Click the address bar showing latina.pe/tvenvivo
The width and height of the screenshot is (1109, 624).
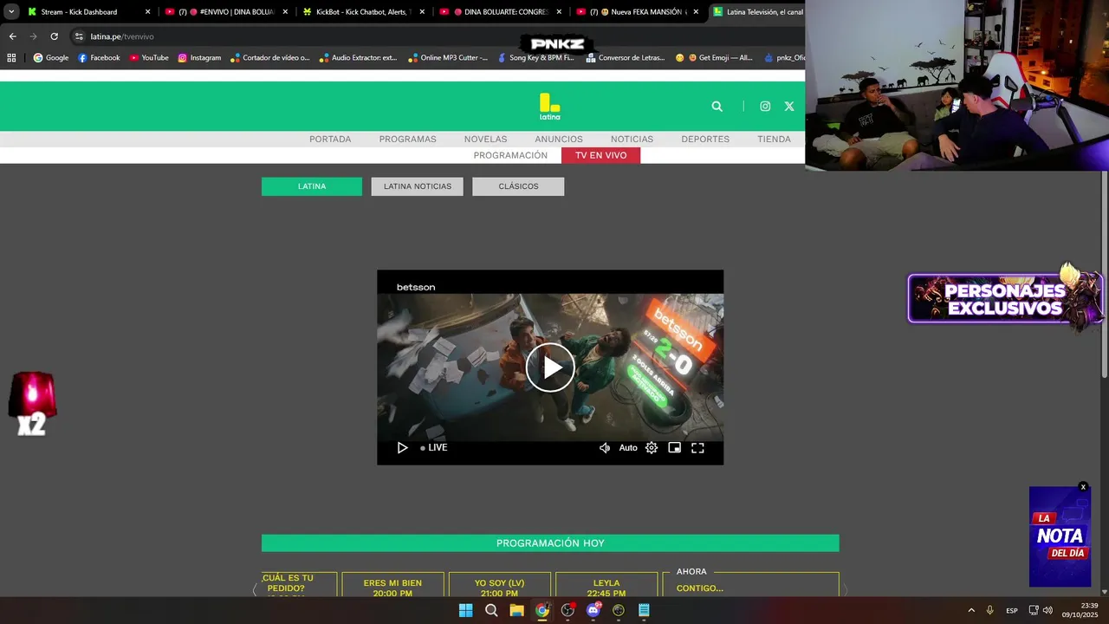[433, 36]
